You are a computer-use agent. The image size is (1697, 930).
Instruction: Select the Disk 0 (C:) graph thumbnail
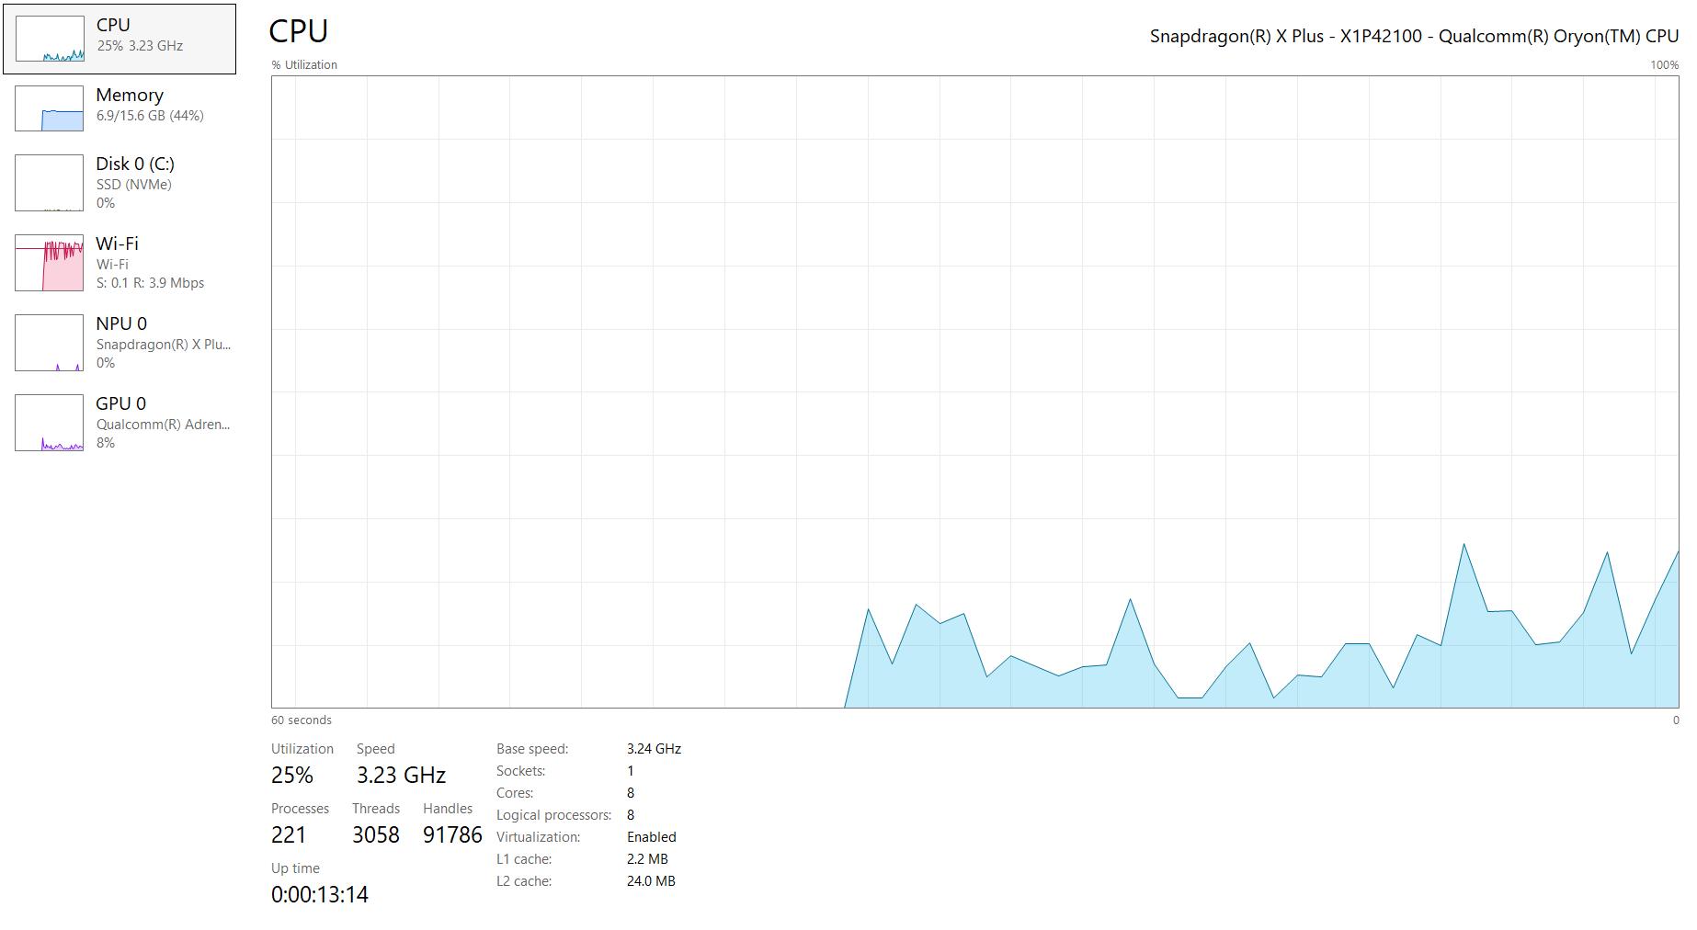coord(50,183)
